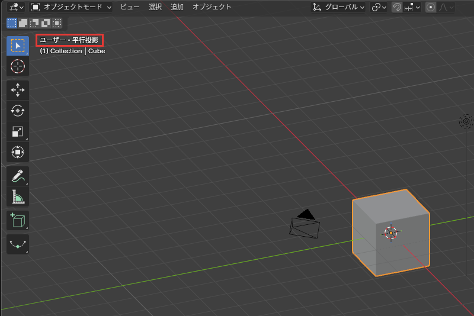
Task: Select the Add Cube tool
Action: coord(18,220)
